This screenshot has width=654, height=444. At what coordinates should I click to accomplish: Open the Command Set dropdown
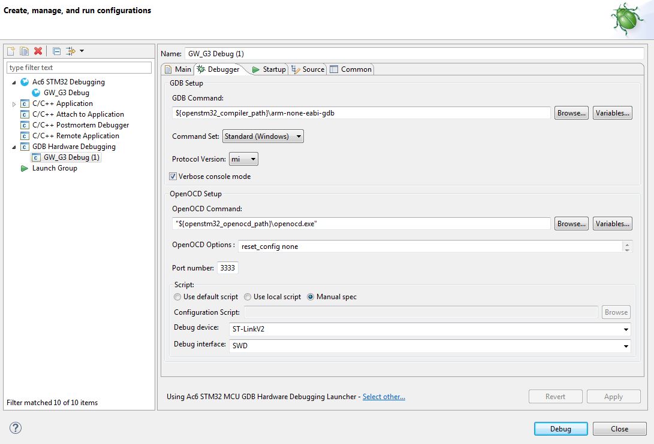click(x=263, y=136)
